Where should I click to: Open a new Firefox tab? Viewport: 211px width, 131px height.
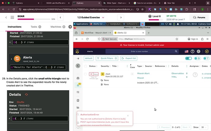149,33
